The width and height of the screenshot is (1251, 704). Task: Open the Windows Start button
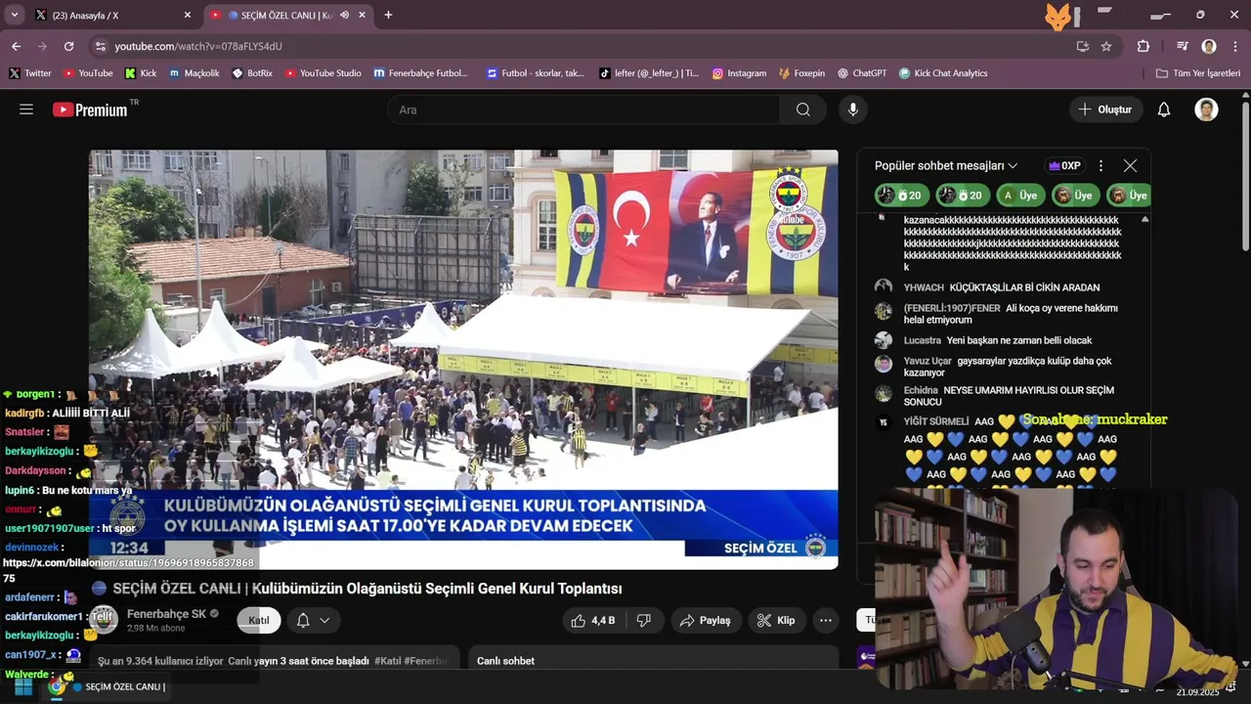click(x=23, y=686)
